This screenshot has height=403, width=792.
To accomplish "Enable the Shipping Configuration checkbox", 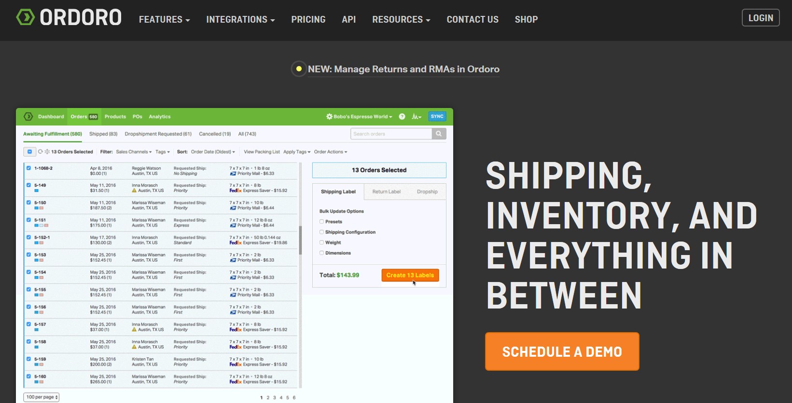I will click(x=321, y=232).
